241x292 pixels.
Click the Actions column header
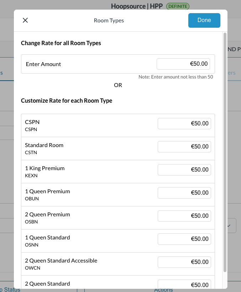(x=163, y=290)
